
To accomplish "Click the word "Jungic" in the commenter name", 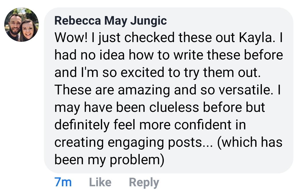I will coord(149,21).
